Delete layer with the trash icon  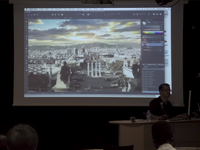point(163,64)
